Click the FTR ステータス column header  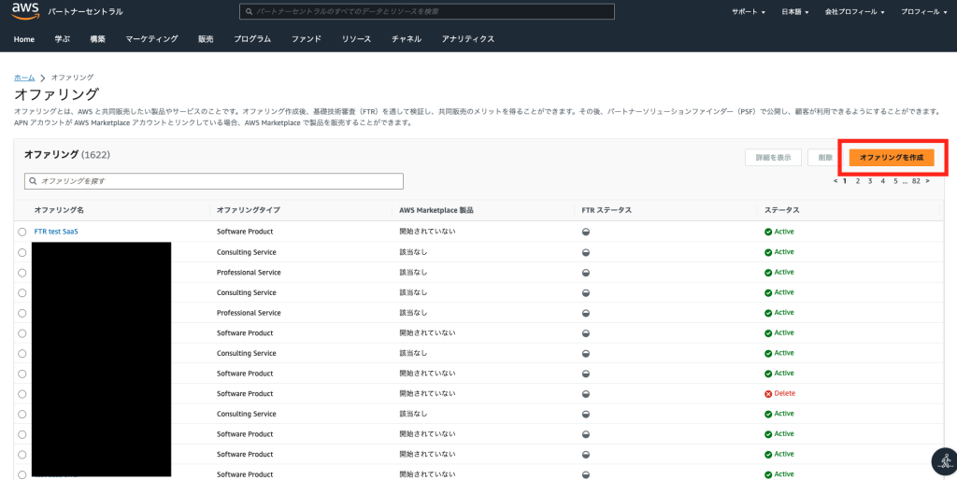[607, 210]
